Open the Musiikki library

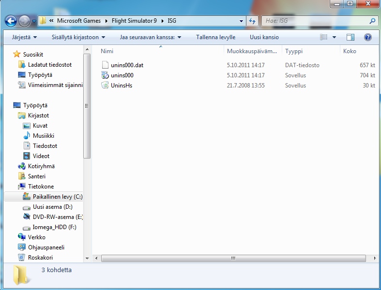[x=44, y=136]
